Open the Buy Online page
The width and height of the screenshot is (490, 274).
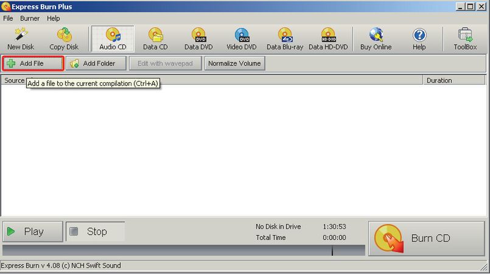tap(376, 39)
